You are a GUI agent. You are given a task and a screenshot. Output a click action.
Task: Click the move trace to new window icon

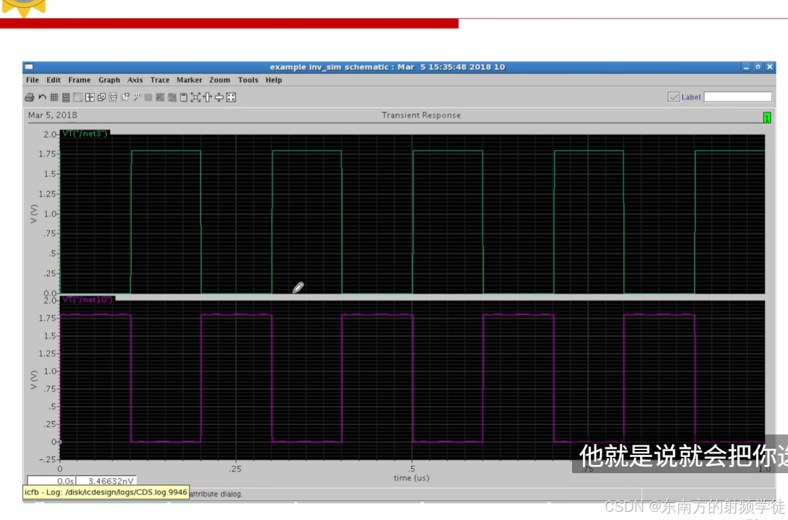point(125,98)
